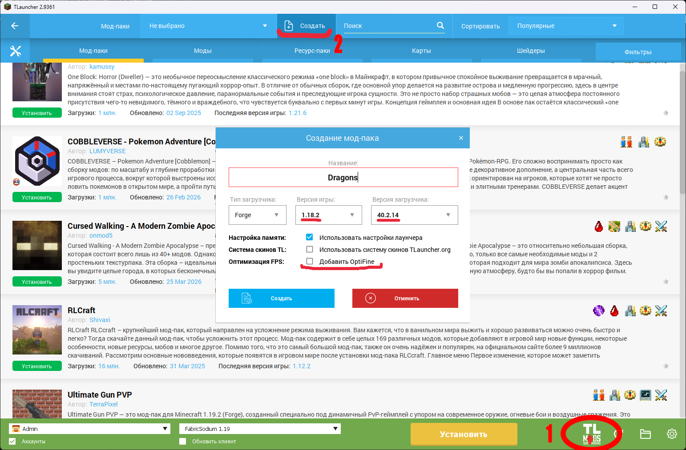Favorite Cursed Walking with its star icon
The image size is (686, 450).
point(666,282)
